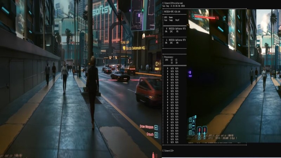Click the V key hint in the quick slots

click(x=190, y=126)
